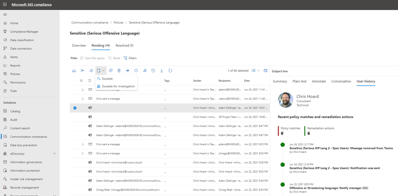Open the Summary tab in details pane
The image size is (398, 196).
coord(280,81)
